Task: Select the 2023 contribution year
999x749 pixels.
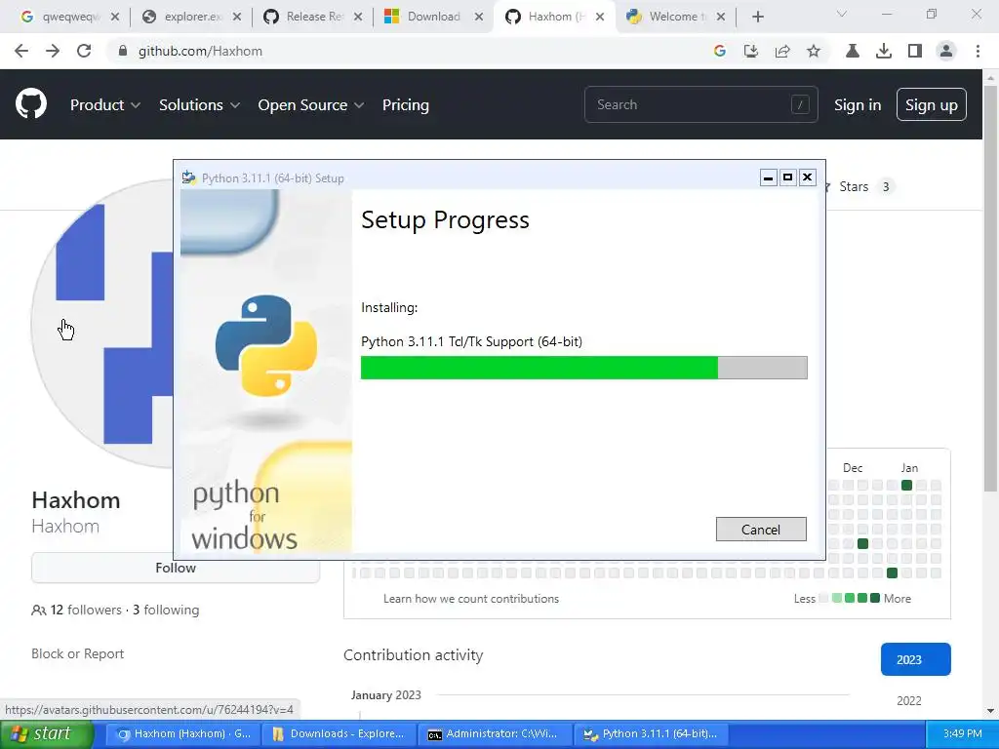Action: pyautogui.click(x=915, y=659)
